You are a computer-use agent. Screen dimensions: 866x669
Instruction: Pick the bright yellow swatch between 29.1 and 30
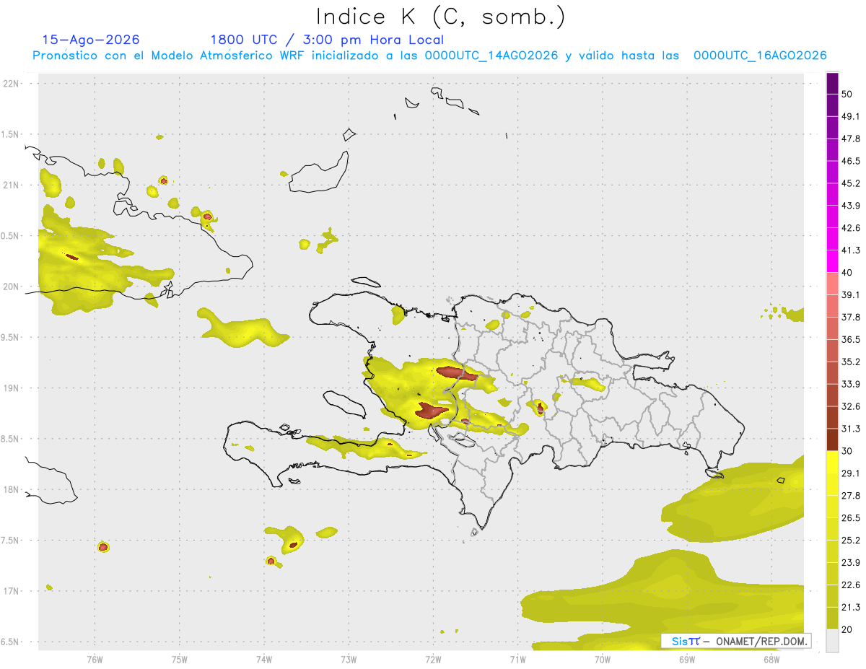[x=832, y=462]
